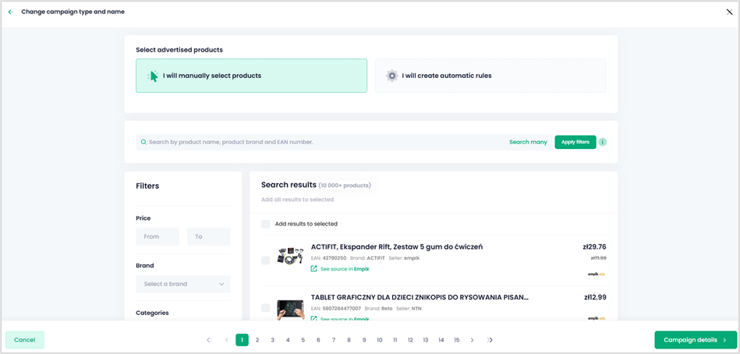Screen dimensions: 740x354
Task: Choose I will create automatic rules option
Action: point(490,76)
